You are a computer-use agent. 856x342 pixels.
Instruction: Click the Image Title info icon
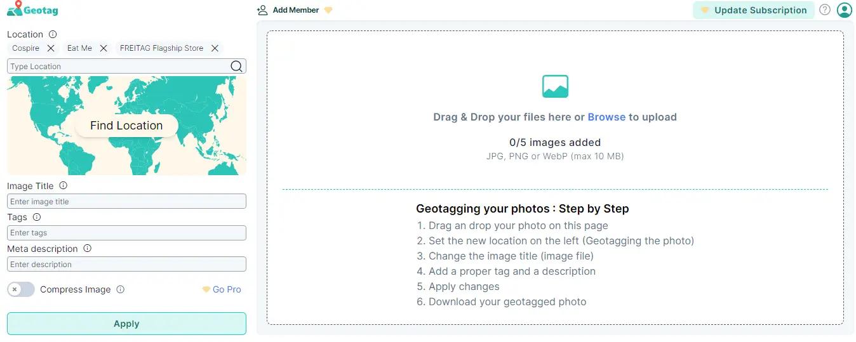63,186
